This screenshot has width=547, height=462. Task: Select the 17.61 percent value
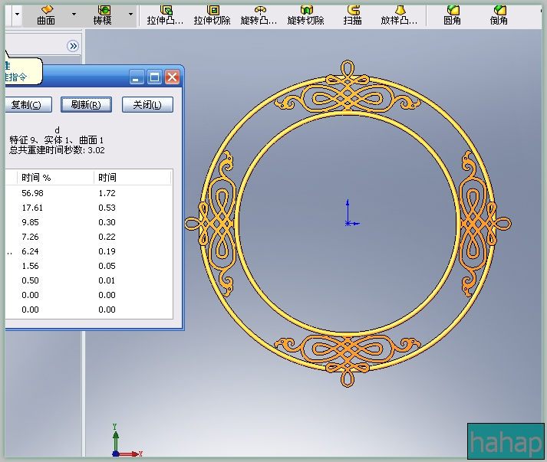click(32, 208)
